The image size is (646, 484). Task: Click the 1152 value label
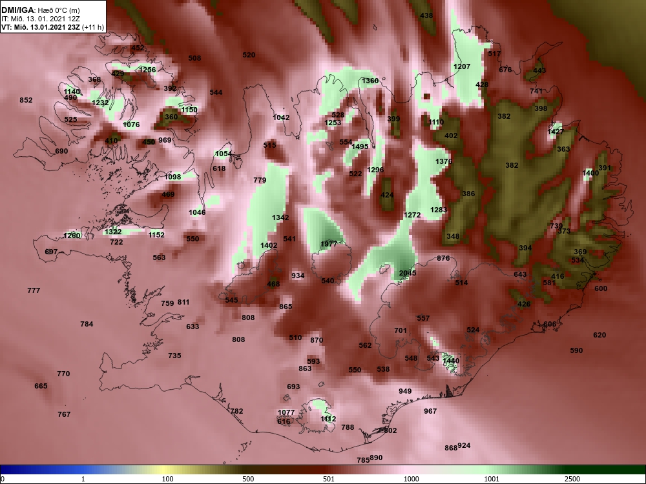coord(156,235)
